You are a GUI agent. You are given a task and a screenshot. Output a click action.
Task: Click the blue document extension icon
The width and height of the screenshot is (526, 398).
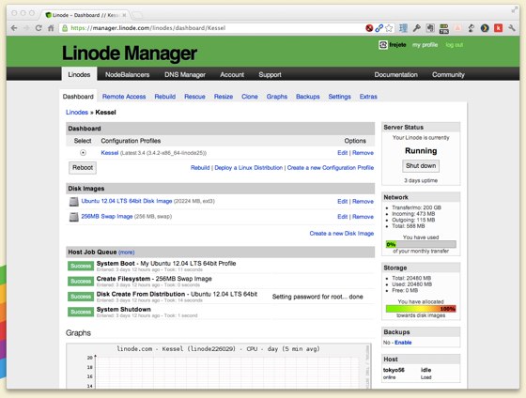coord(403,28)
